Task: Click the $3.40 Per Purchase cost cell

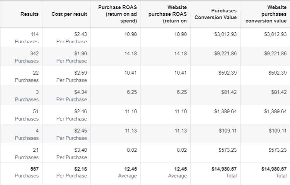Action: pyautogui.click(x=72, y=153)
